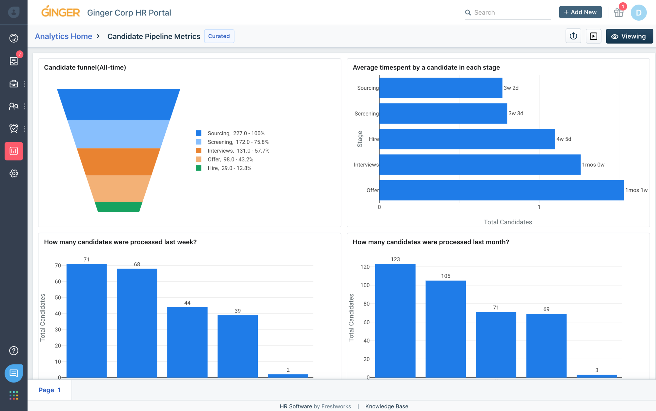The width and height of the screenshot is (656, 411).
Task: Open the settings gear icon in sidebar
Action: (x=13, y=173)
